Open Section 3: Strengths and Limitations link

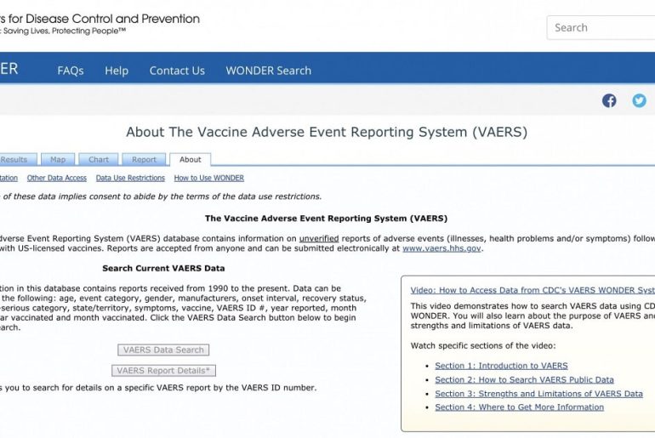(538, 394)
